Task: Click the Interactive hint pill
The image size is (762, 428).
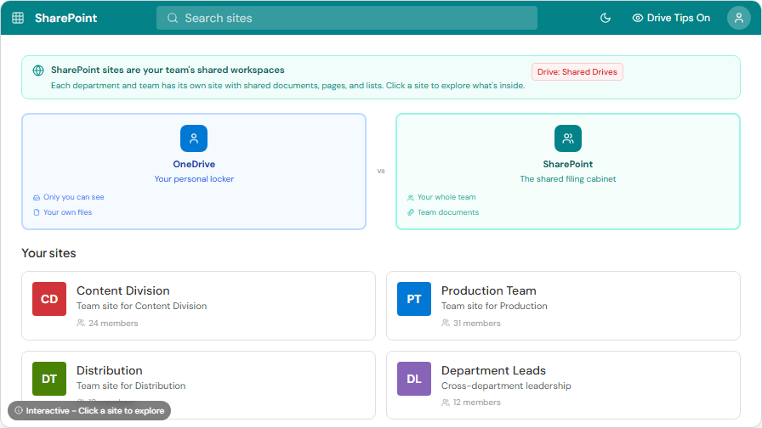Action: click(x=89, y=410)
